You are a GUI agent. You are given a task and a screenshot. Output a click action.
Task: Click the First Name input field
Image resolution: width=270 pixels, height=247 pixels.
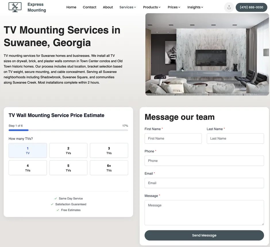(173, 138)
